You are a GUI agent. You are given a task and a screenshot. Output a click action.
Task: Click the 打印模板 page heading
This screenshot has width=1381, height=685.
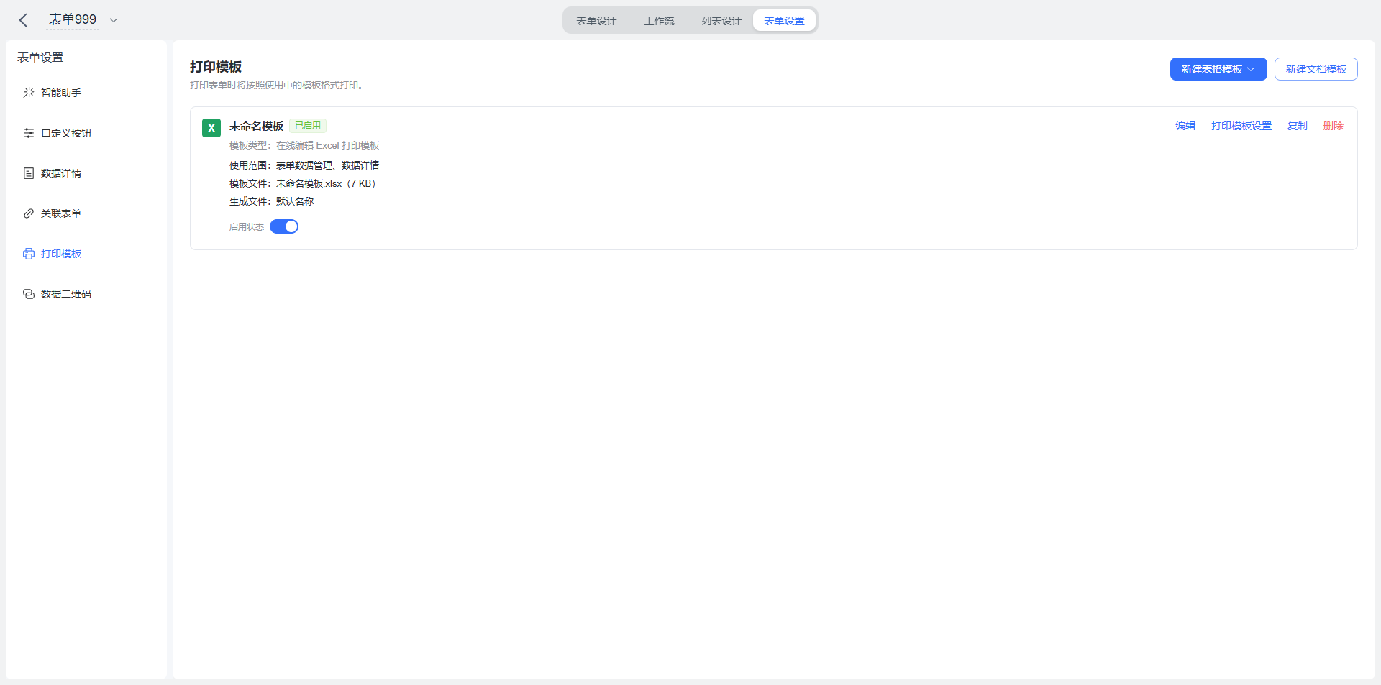(216, 67)
